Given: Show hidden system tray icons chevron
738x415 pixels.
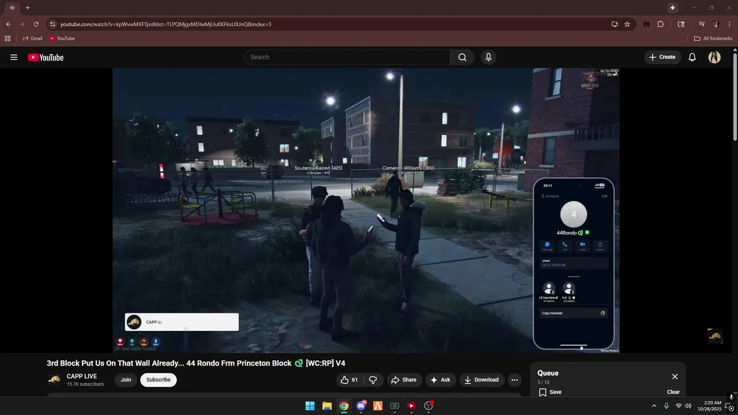Looking at the screenshot, I should tap(654, 406).
